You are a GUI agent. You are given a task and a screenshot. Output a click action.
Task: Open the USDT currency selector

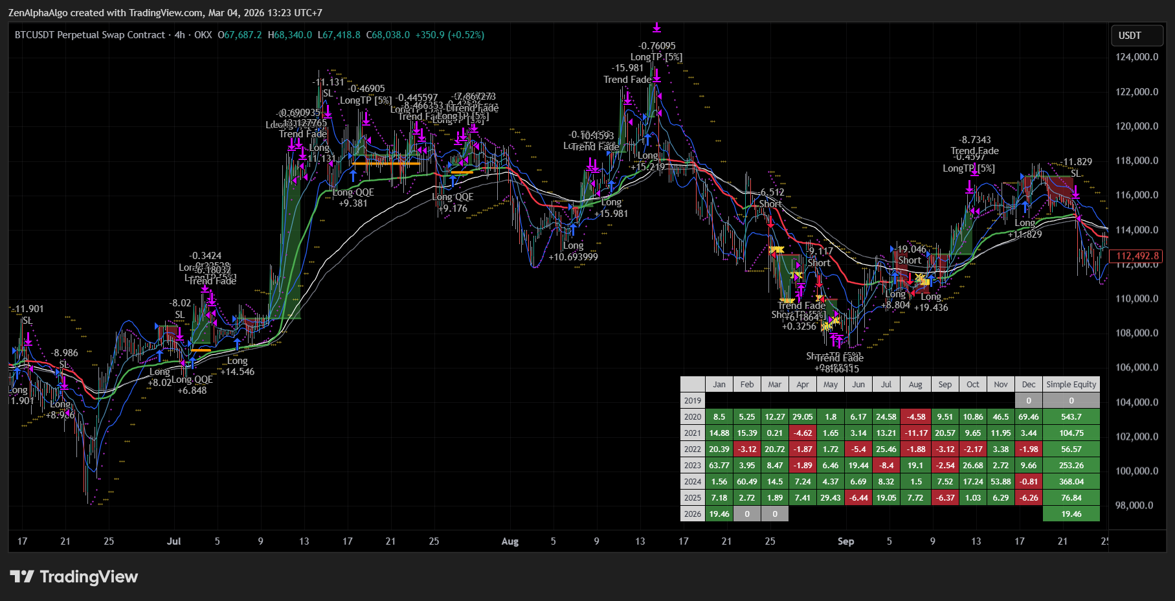(x=1137, y=36)
